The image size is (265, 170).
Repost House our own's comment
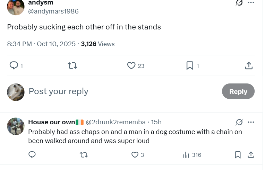pos(84,155)
